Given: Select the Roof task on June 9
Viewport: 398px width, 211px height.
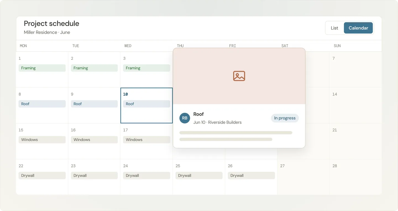Looking at the screenshot, I should tap(94, 104).
